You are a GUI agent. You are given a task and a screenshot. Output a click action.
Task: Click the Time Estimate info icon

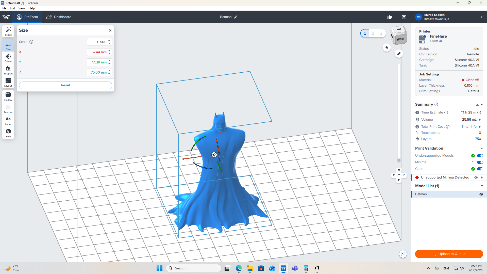446,112
